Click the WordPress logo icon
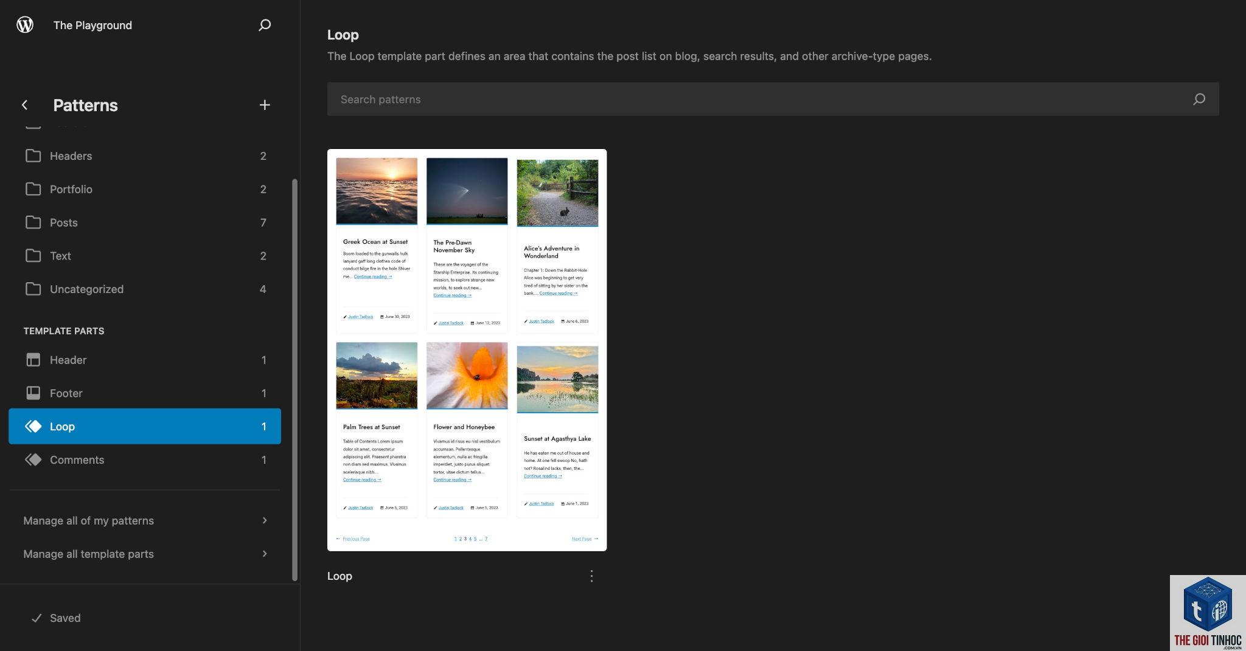This screenshot has width=1246, height=651. pyautogui.click(x=25, y=25)
